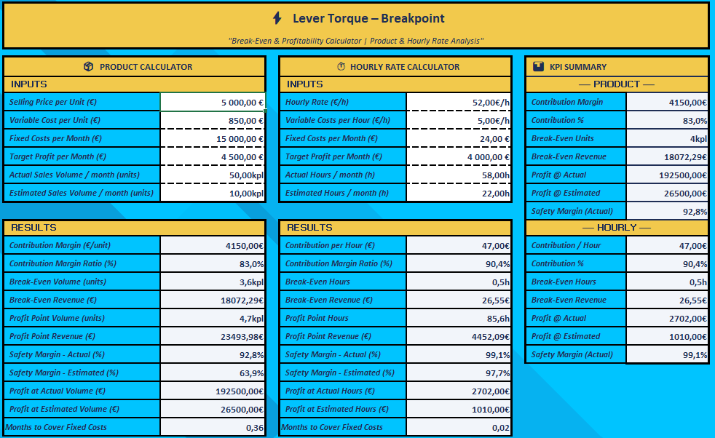The height and width of the screenshot is (438, 715).
Task: Click the Profit Point Volume value 4,7kpl
Action: (213, 318)
